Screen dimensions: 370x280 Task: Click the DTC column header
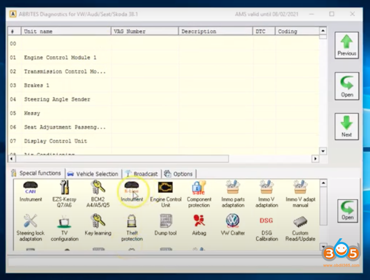(264, 31)
